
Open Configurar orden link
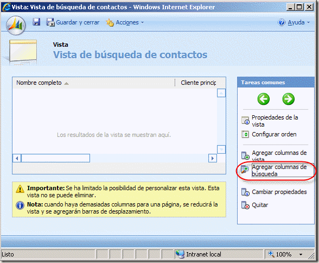[x=274, y=134]
